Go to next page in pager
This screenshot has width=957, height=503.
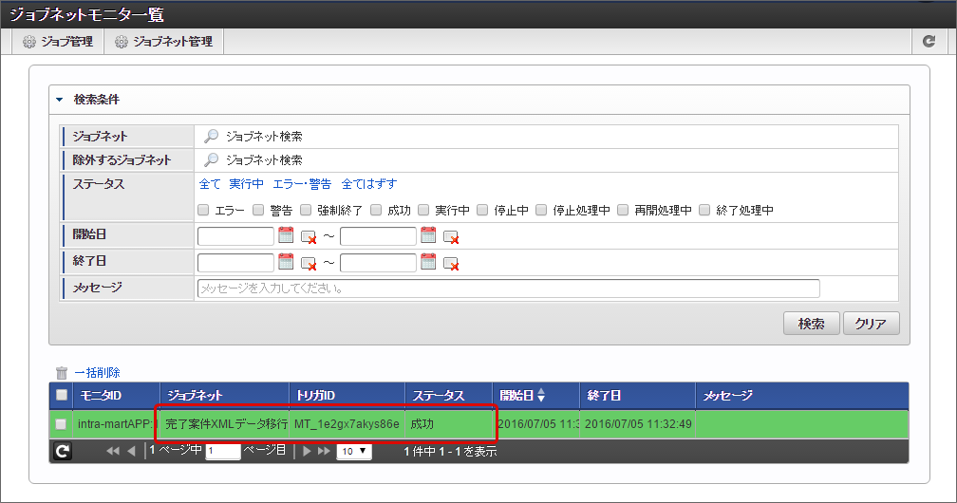point(307,451)
